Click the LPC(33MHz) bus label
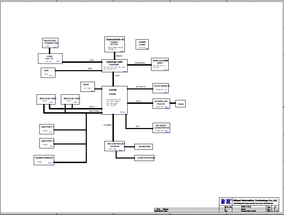284x215 pixels. tap(108, 125)
